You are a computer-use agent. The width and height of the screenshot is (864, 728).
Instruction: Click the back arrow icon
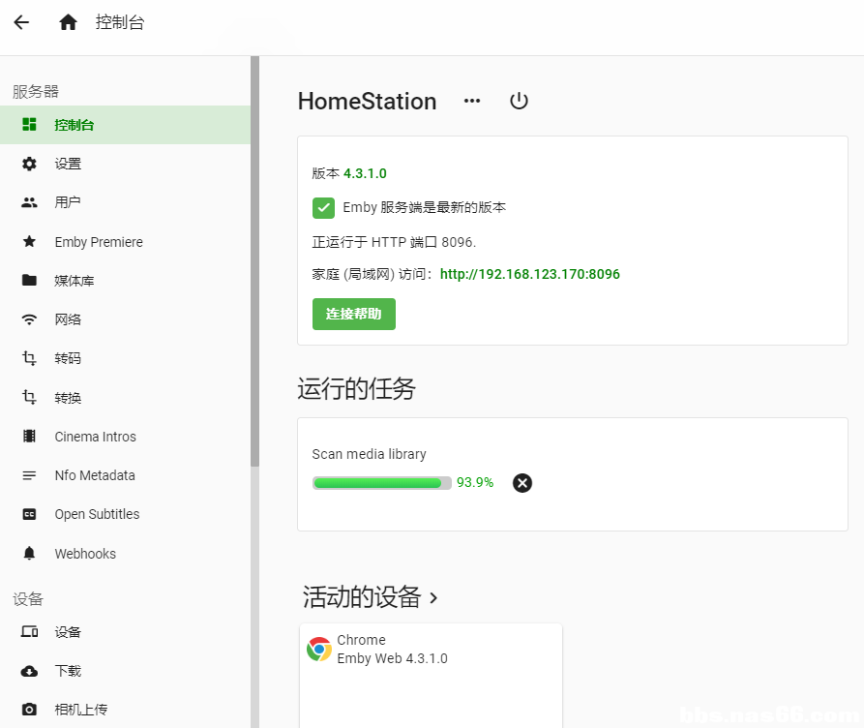(21, 22)
